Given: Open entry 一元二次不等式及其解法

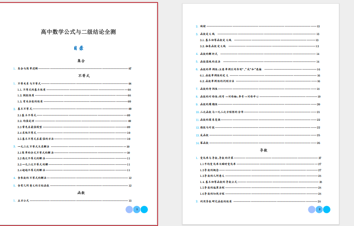Looking at the screenshot, I should (71, 146).
